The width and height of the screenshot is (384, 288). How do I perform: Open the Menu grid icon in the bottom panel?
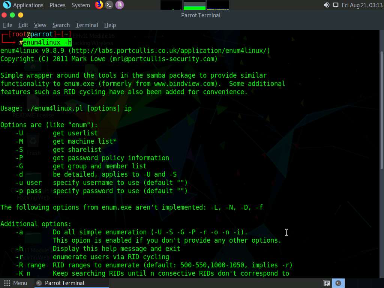(x=7, y=283)
